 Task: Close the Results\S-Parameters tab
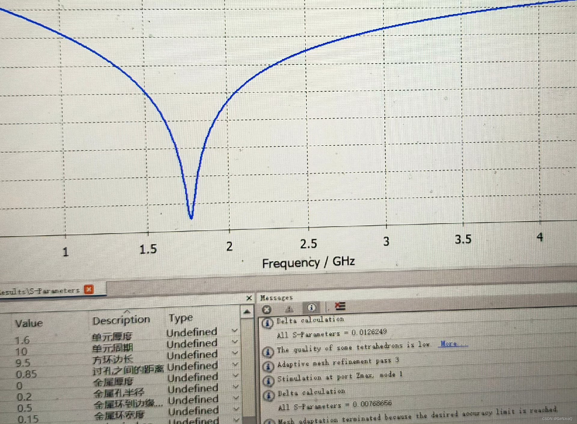89,289
